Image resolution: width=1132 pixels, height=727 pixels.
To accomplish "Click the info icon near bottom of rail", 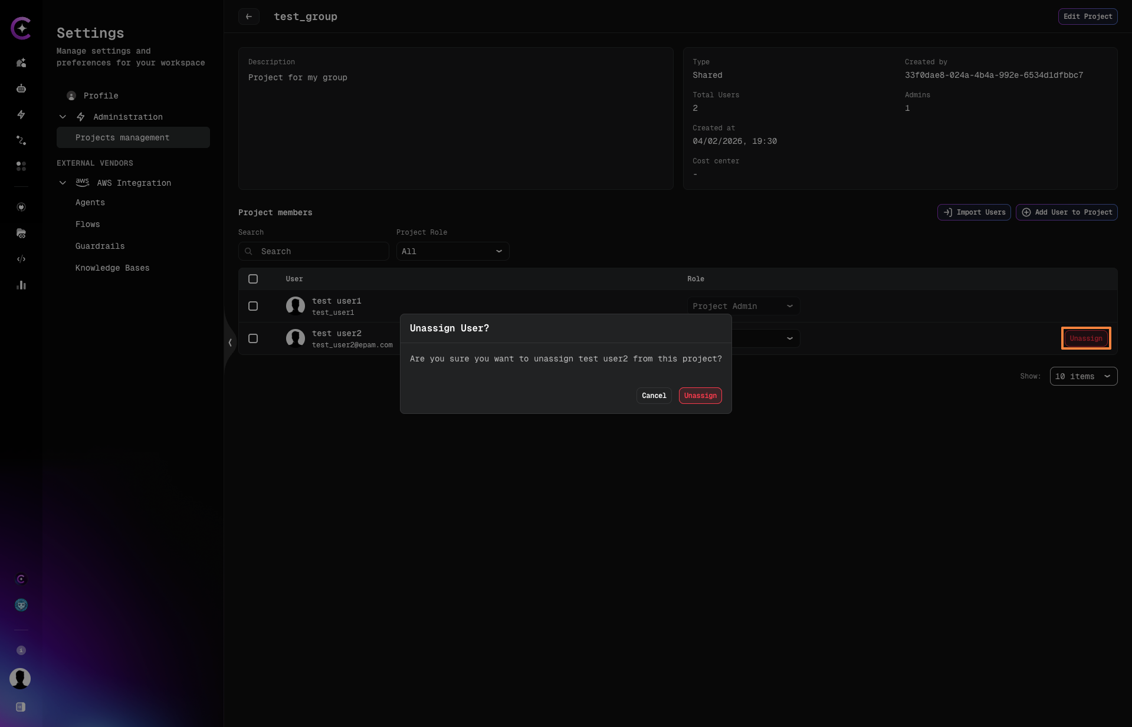I will click(x=21, y=650).
